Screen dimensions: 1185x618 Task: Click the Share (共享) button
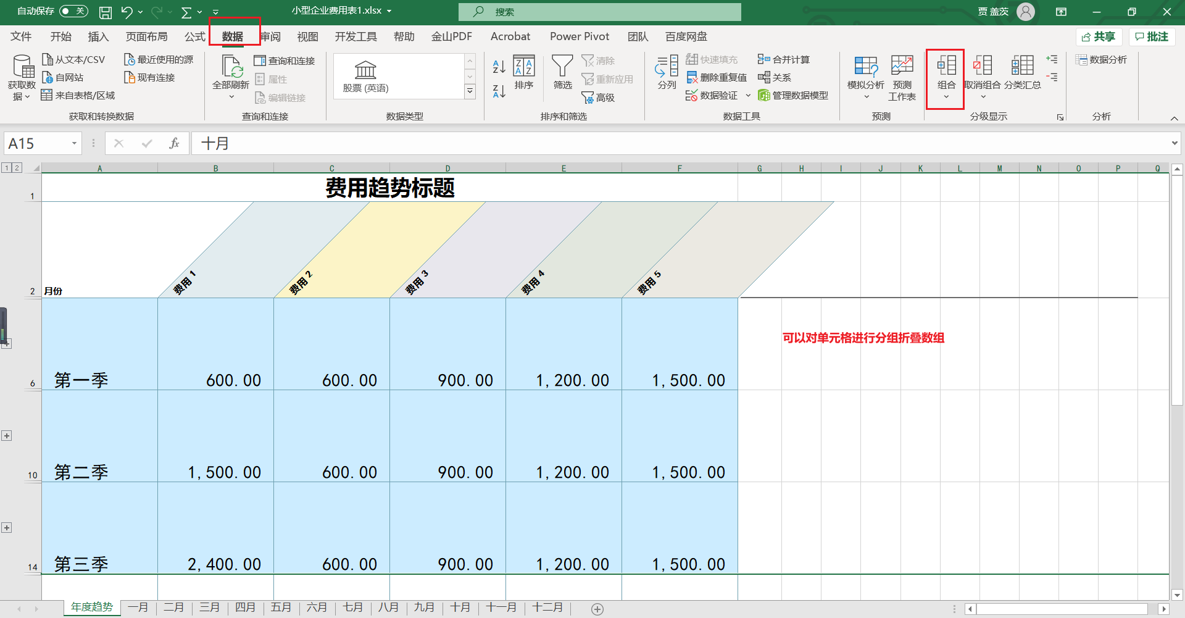[x=1099, y=37]
